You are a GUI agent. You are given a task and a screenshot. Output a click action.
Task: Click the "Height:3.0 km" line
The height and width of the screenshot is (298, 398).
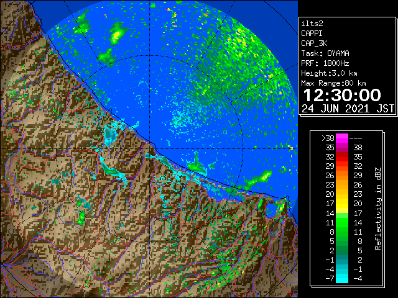[x=329, y=73]
